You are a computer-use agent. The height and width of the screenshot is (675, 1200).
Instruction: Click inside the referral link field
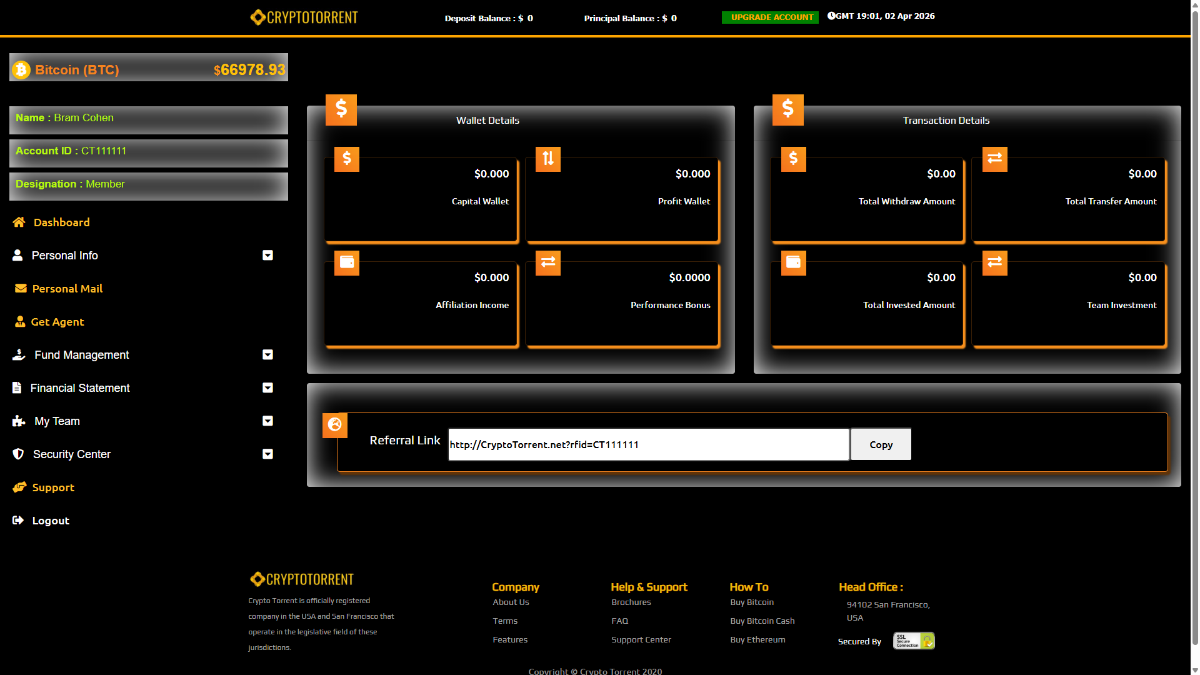(648, 444)
